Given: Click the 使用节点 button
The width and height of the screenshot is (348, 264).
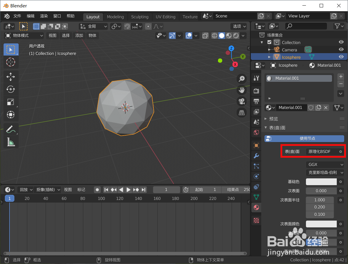Looking at the screenshot, I should coord(304,138).
